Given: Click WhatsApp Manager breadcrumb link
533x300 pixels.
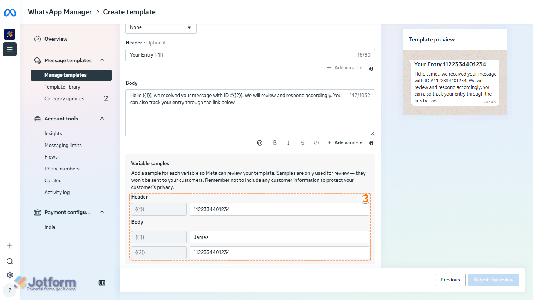Looking at the screenshot, I should pyautogui.click(x=60, y=12).
